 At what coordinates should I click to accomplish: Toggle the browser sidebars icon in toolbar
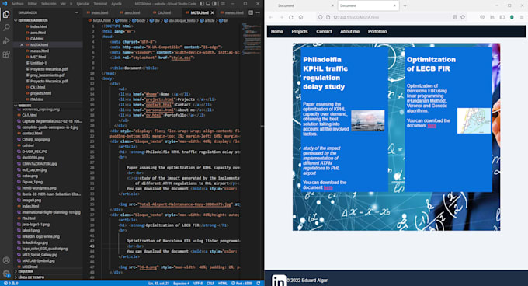tap(502, 17)
